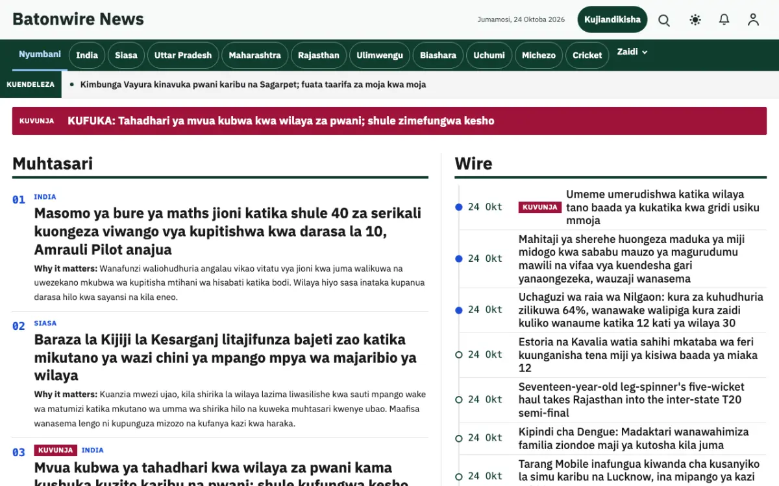779x486 pixels.
Task: Expand the Zaidi more dropdown
Action: click(632, 52)
